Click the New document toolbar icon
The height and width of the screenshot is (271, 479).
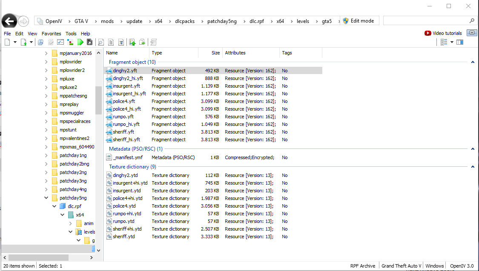click(7, 42)
